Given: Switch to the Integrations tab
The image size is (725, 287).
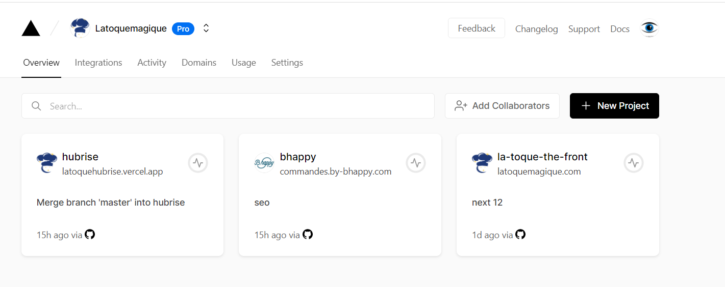Looking at the screenshot, I should [x=98, y=63].
